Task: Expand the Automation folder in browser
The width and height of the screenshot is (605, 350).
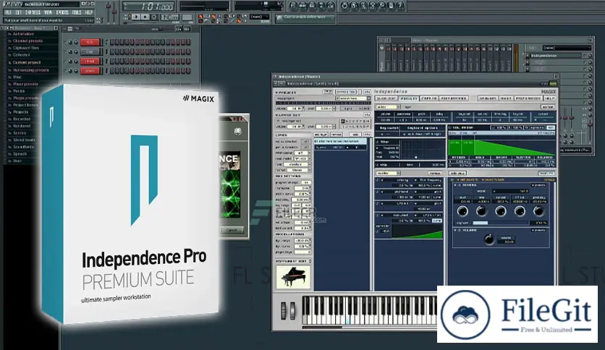Action: click(23, 34)
